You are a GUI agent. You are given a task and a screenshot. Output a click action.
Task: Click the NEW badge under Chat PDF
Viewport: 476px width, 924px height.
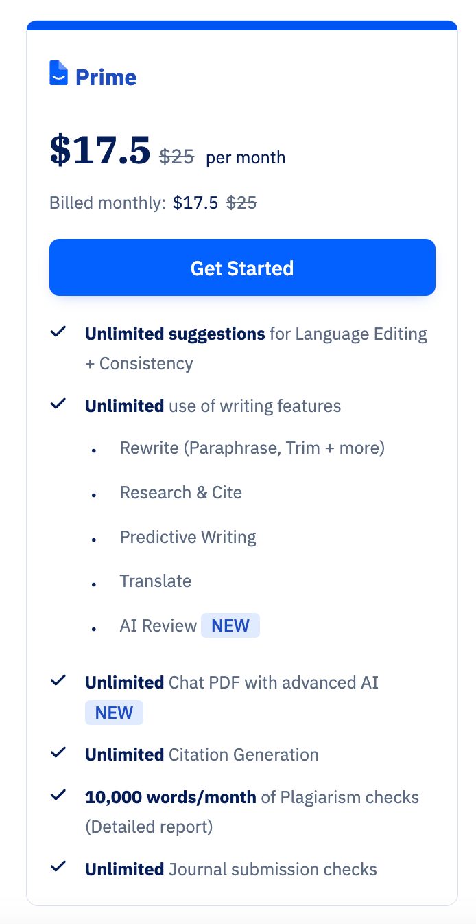(x=114, y=713)
